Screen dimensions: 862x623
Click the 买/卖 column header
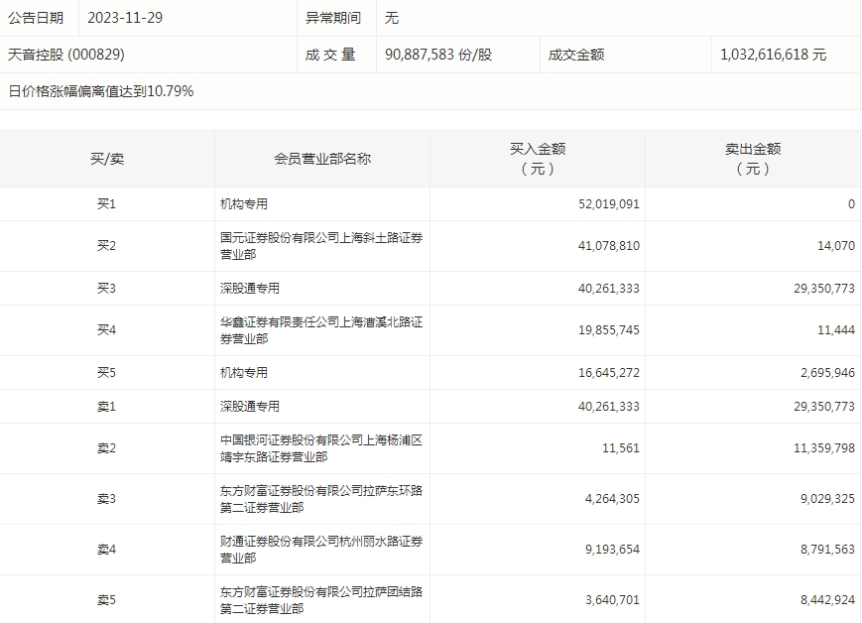pos(107,159)
